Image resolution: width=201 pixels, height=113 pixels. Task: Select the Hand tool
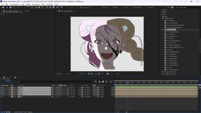point(10,8)
